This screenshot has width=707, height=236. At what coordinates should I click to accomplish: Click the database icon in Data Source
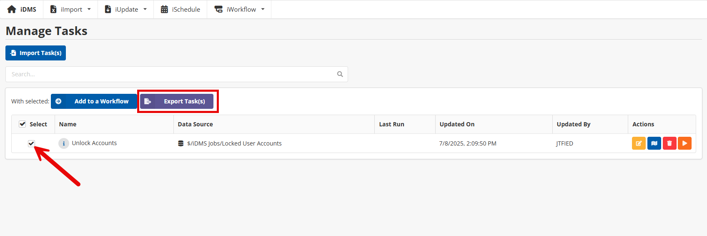point(181,143)
